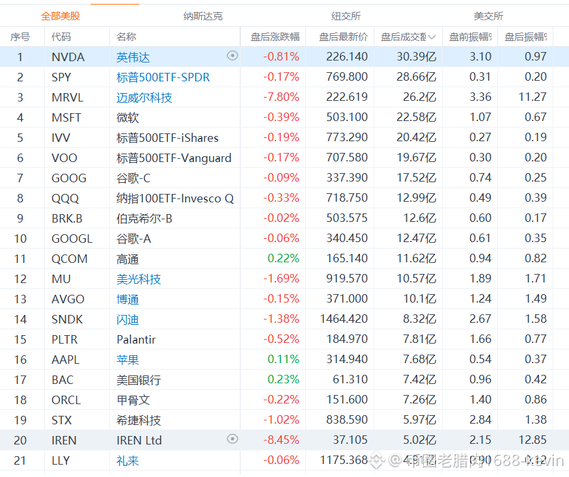Viewport: 569px width, 477px height.
Task: Select the 微软 name cell
Action: [128, 118]
